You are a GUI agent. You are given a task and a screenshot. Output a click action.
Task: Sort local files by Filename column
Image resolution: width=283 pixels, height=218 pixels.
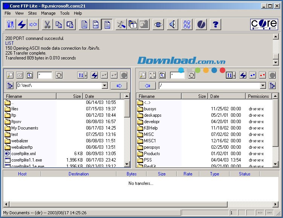[x=30, y=96]
